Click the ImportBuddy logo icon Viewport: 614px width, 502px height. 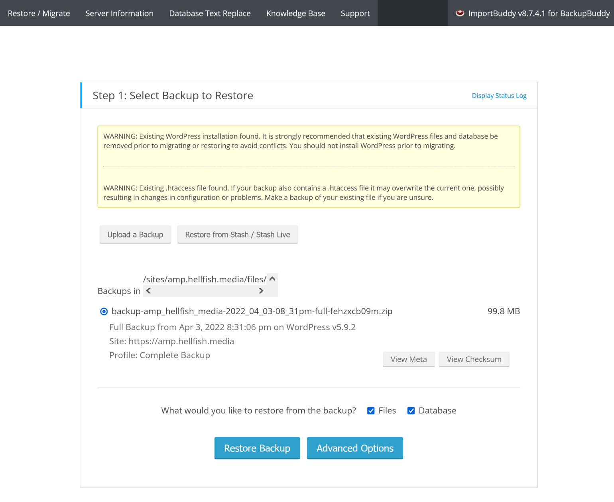[460, 13]
